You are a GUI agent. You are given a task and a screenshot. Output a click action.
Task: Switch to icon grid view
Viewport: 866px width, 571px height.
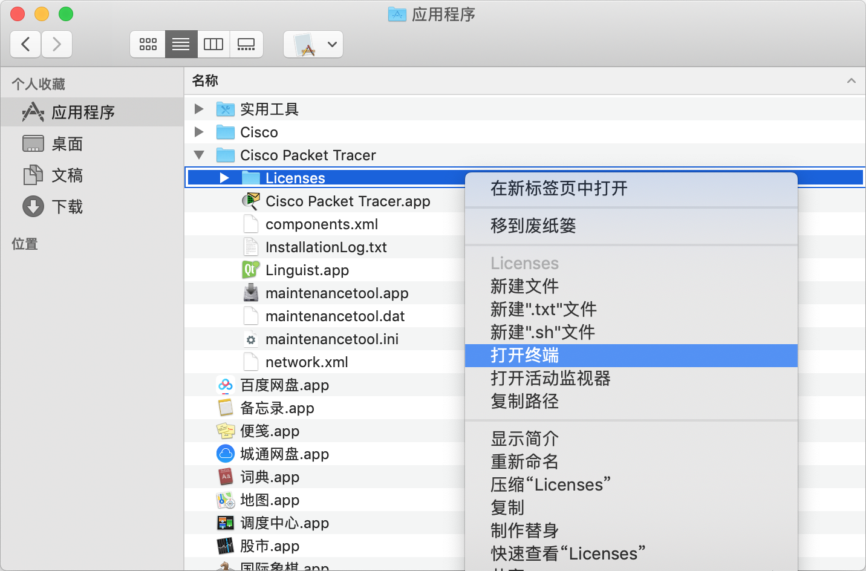148,44
